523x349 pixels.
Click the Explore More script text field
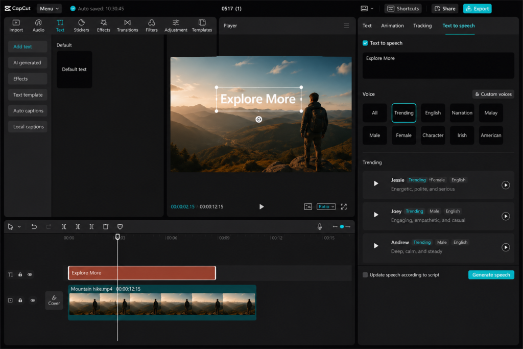point(438,65)
